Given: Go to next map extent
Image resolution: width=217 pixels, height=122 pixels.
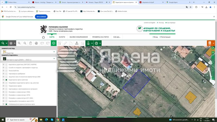Looking at the screenshot, I should [x=48, y=43].
